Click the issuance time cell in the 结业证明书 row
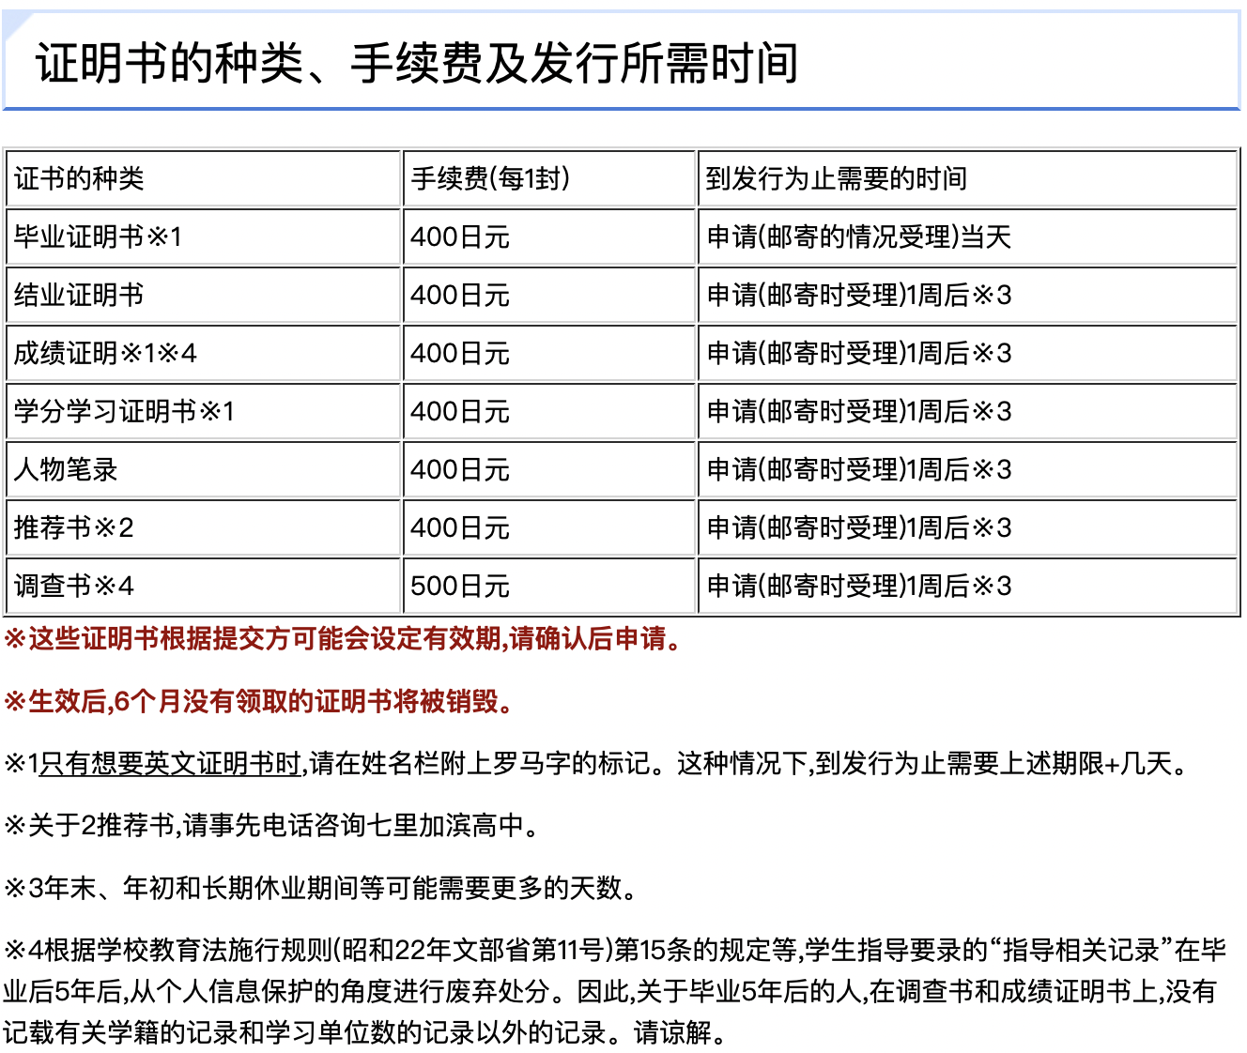 [x=968, y=295]
